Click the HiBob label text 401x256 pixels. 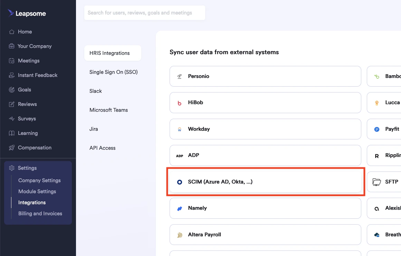tap(195, 102)
